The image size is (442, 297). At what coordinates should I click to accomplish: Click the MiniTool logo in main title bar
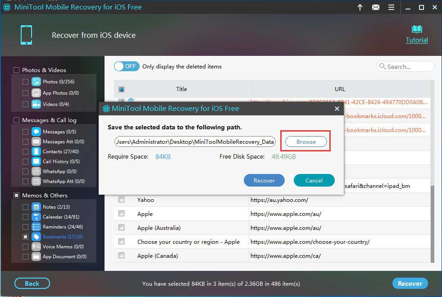tap(6, 7)
